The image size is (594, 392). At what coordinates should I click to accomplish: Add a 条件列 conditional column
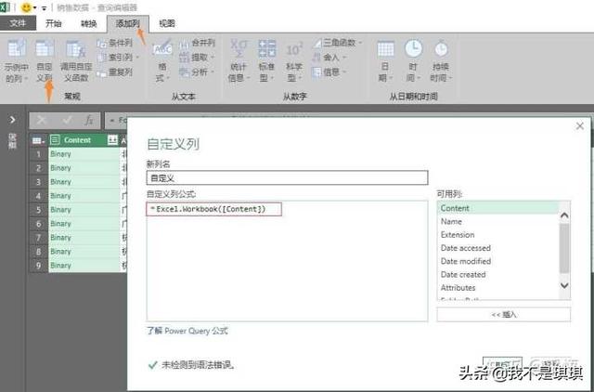pyautogui.click(x=115, y=43)
